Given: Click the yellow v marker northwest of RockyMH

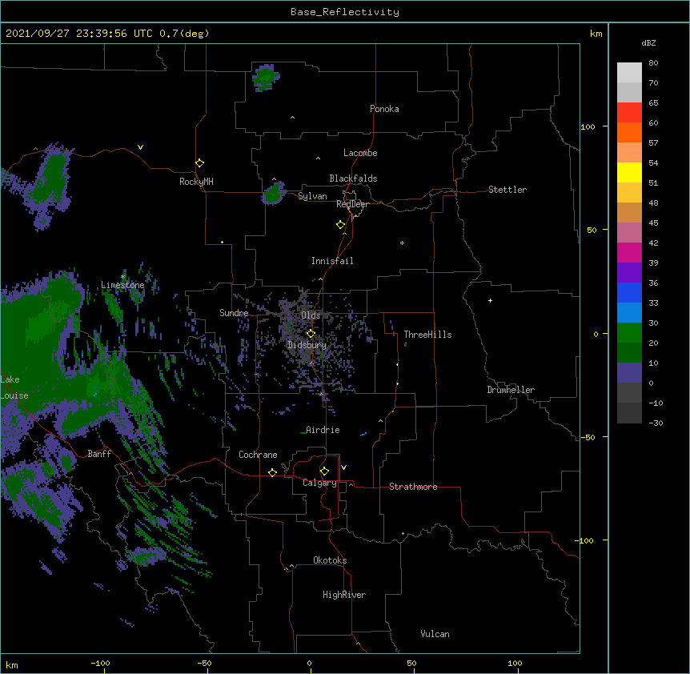Looking at the screenshot, I should pyautogui.click(x=140, y=147).
